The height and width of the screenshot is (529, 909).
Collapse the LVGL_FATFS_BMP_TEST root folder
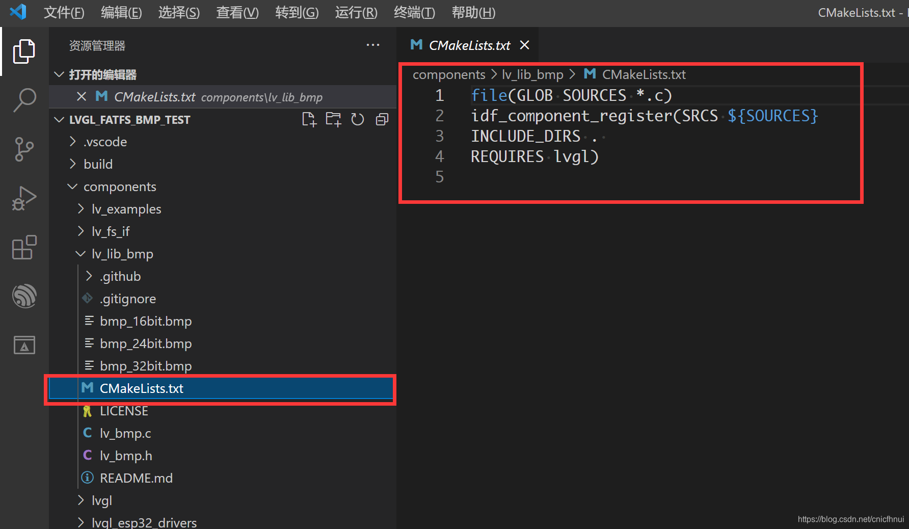[59, 120]
